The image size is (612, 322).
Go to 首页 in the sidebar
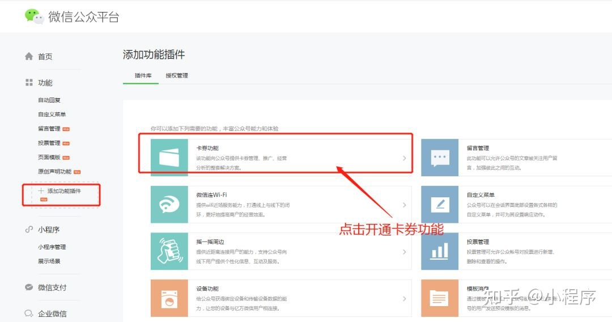coord(45,57)
